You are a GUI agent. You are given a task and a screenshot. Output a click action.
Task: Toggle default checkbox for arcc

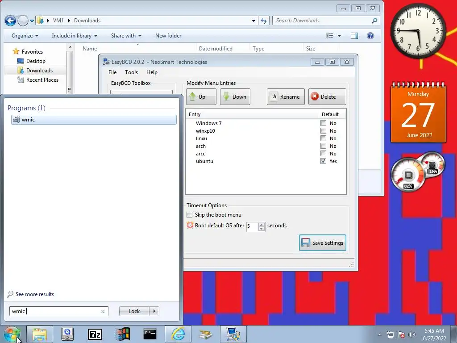click(x=323, y=154)
